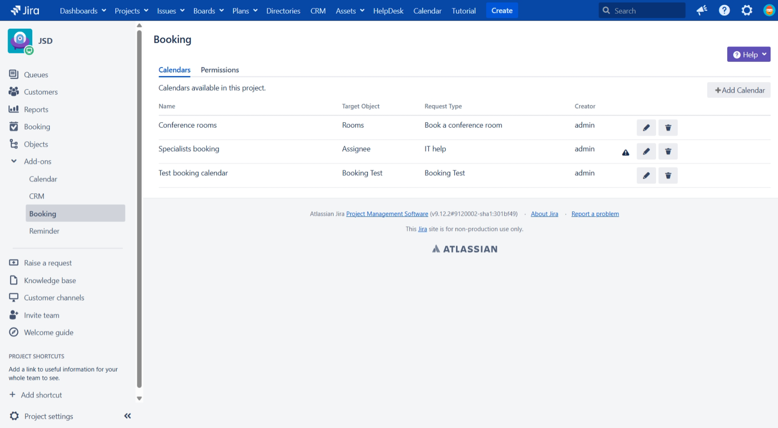The width and height of the screenshot is (778, 428).
Task: Open Jira administration gear icon
Action: pyautogui.click(x=747, y=11)
